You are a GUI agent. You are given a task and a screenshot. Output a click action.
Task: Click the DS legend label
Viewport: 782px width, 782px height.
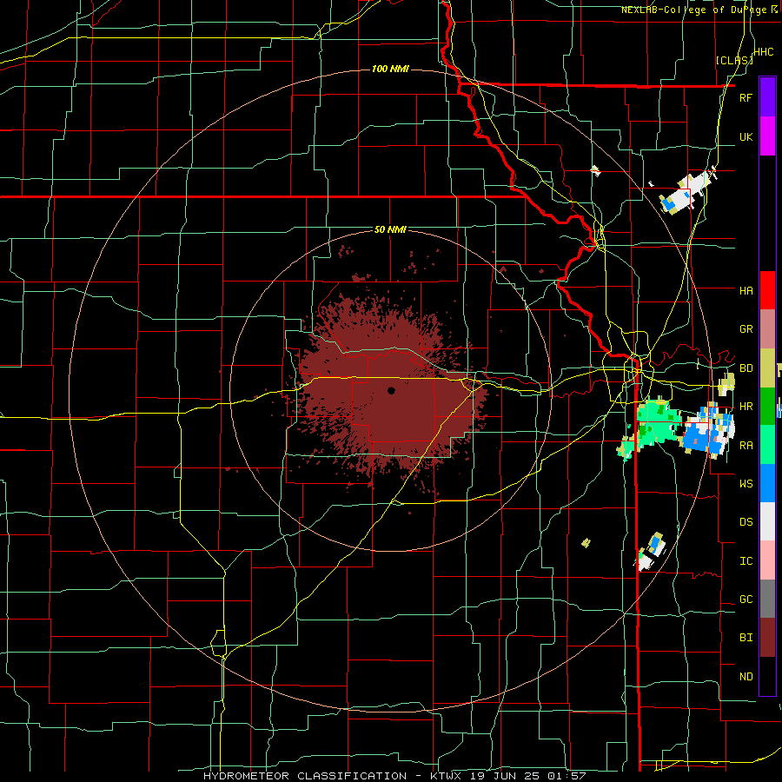pyautogui.click(x=746, y=521)
